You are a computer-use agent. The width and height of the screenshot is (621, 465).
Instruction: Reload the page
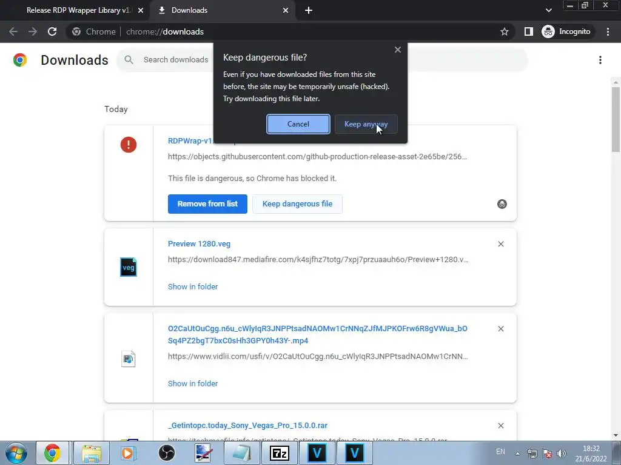click(x=52, y=31)
